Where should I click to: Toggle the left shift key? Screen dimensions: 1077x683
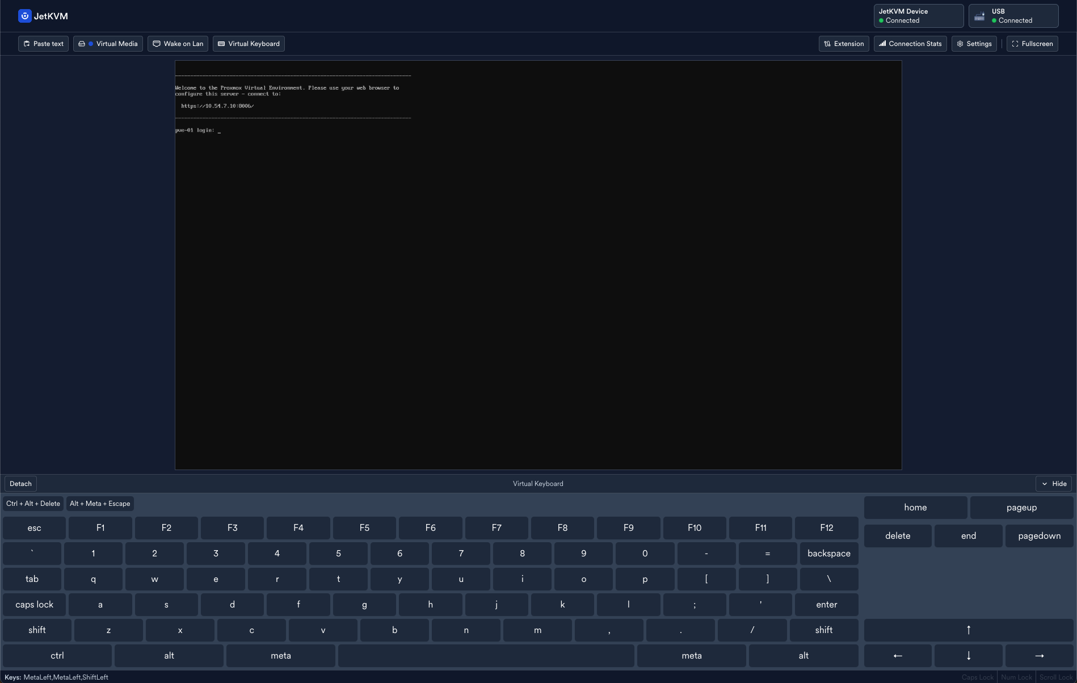(x=37, y=630)
